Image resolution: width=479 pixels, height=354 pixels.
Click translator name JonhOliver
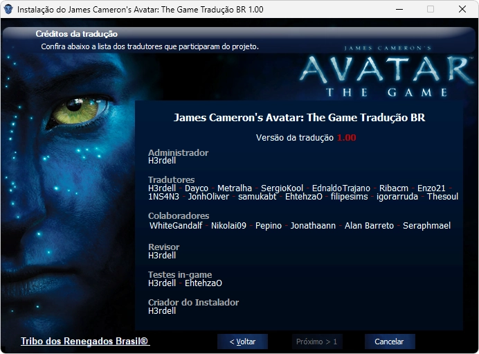point(208,197)
